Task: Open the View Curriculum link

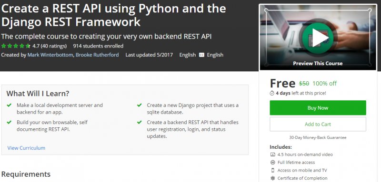Action: tap(26, 148)
